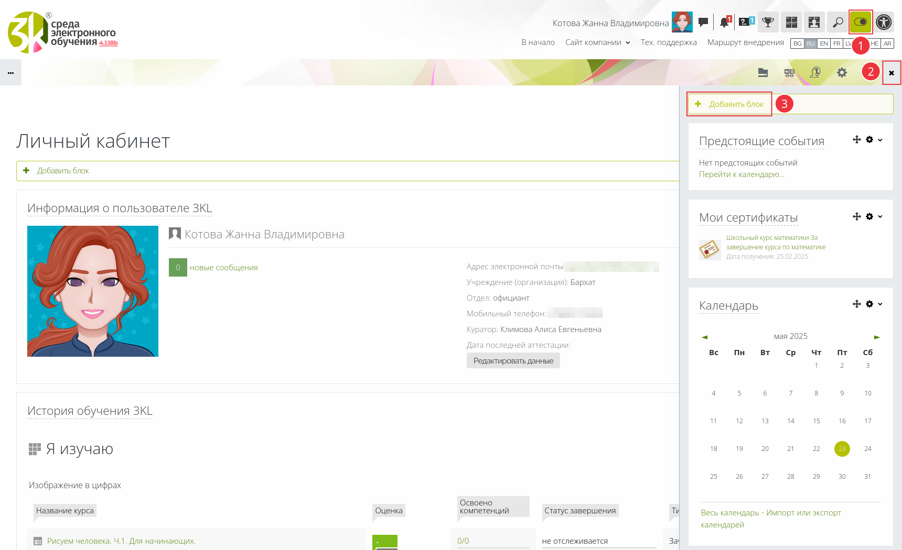
Task: Expand the Сайт компании dropdown menu
Action: [597, 42]
